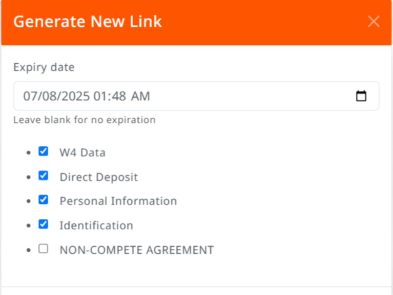Image resolution: width=393 pixels, height=295 pixels.
Task: Select the hour 01 in expiry time
Action: click(99, 96)
